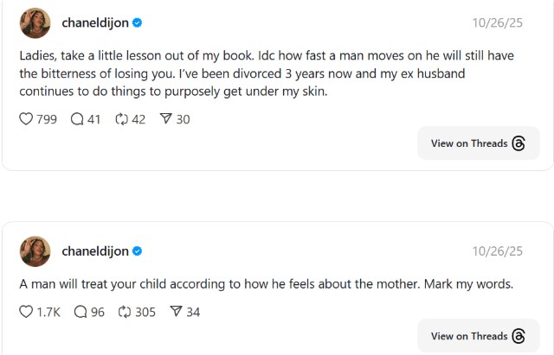Share the second post with 34 shares
The width and height of the screenshot is (554, 355).
pos(176,312)
